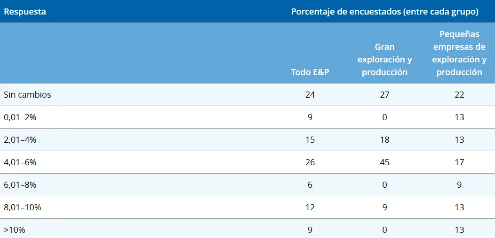Click the 'Pequeñas empresas de exploración' header

pos(459,53)
